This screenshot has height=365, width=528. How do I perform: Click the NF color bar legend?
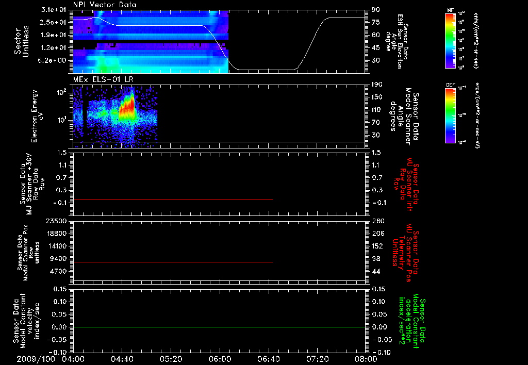pos(450,41)
